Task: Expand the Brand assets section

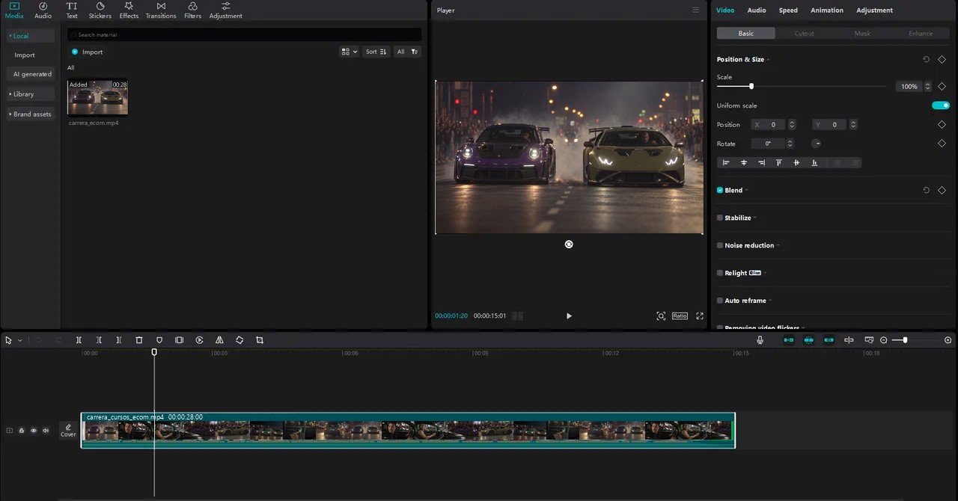Action: [31, 114]
